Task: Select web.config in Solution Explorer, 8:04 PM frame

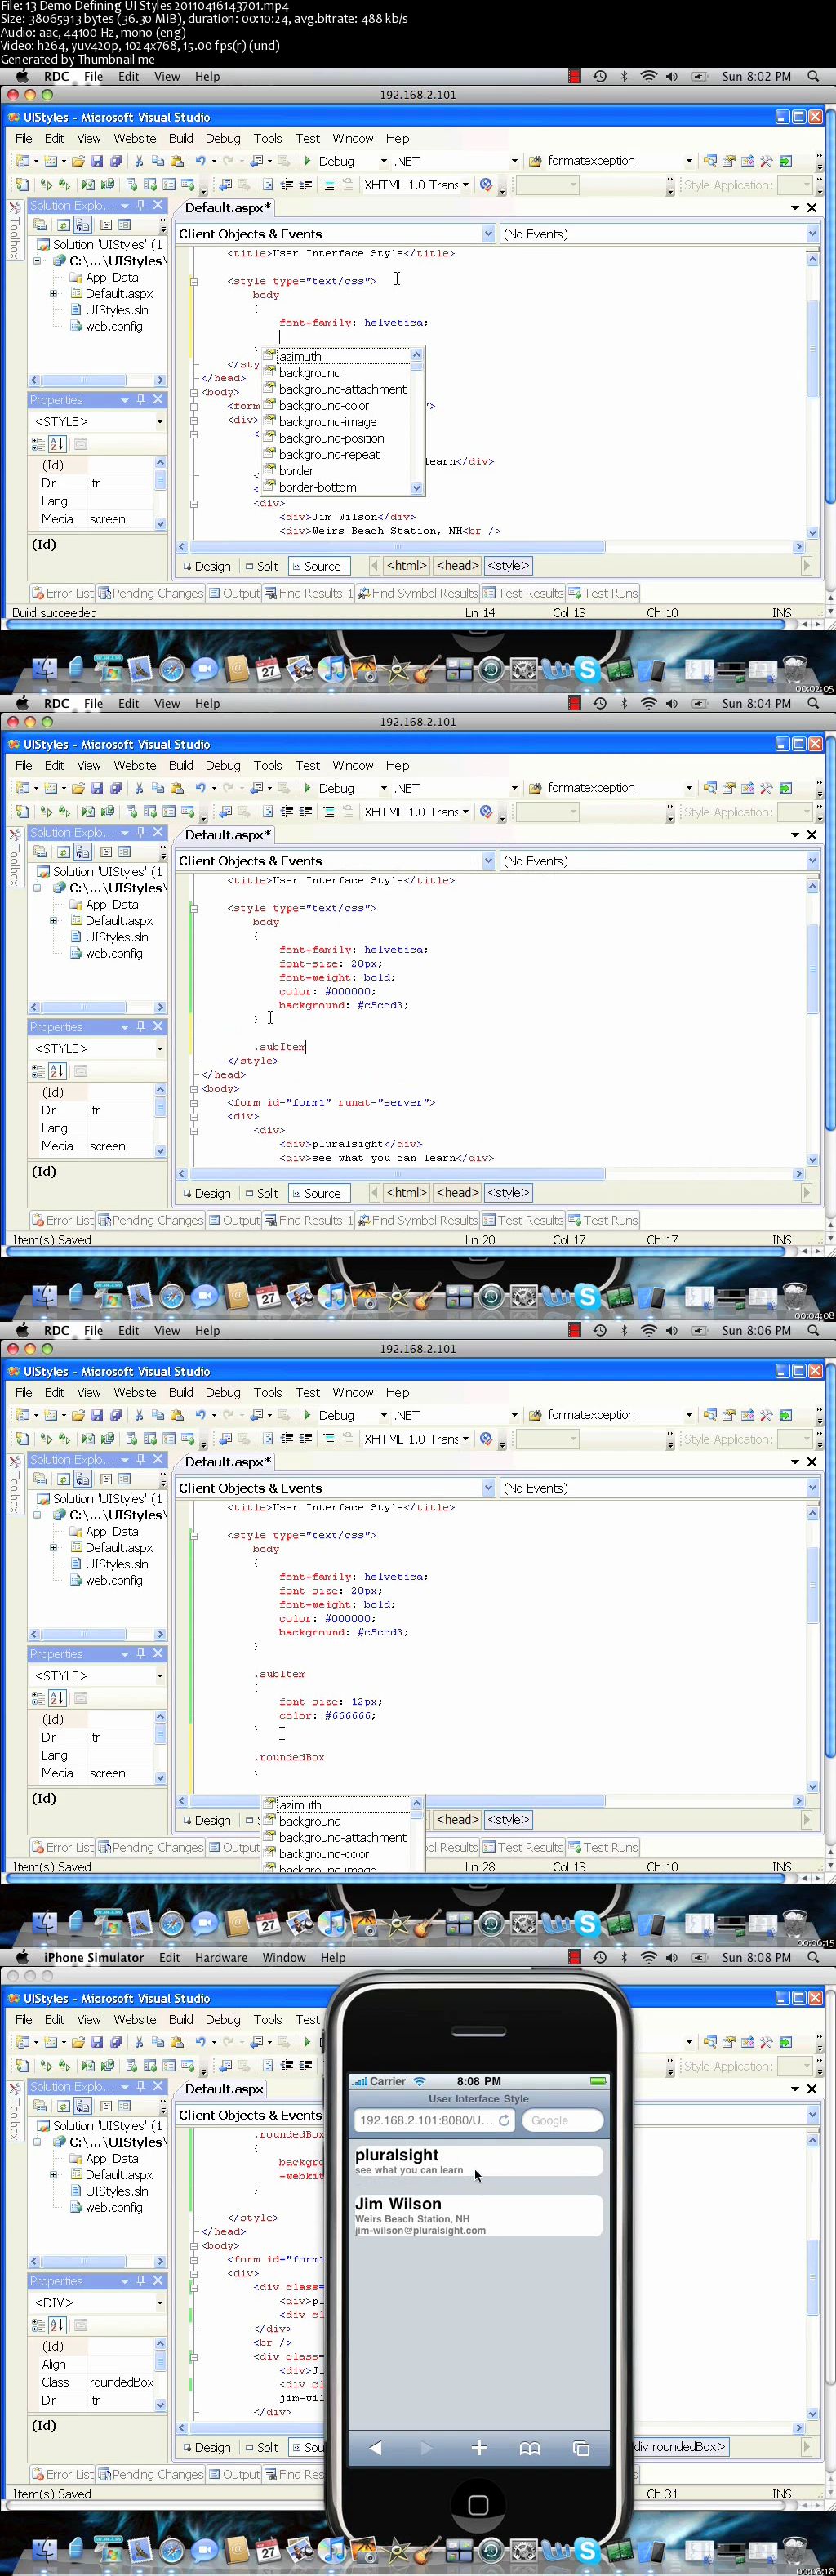Action: coord(113,953)
